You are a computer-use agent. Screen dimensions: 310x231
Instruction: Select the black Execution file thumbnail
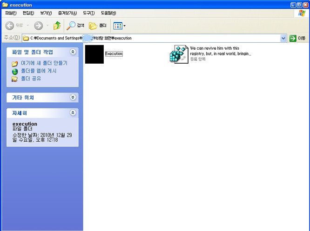(x=94, y=54)
